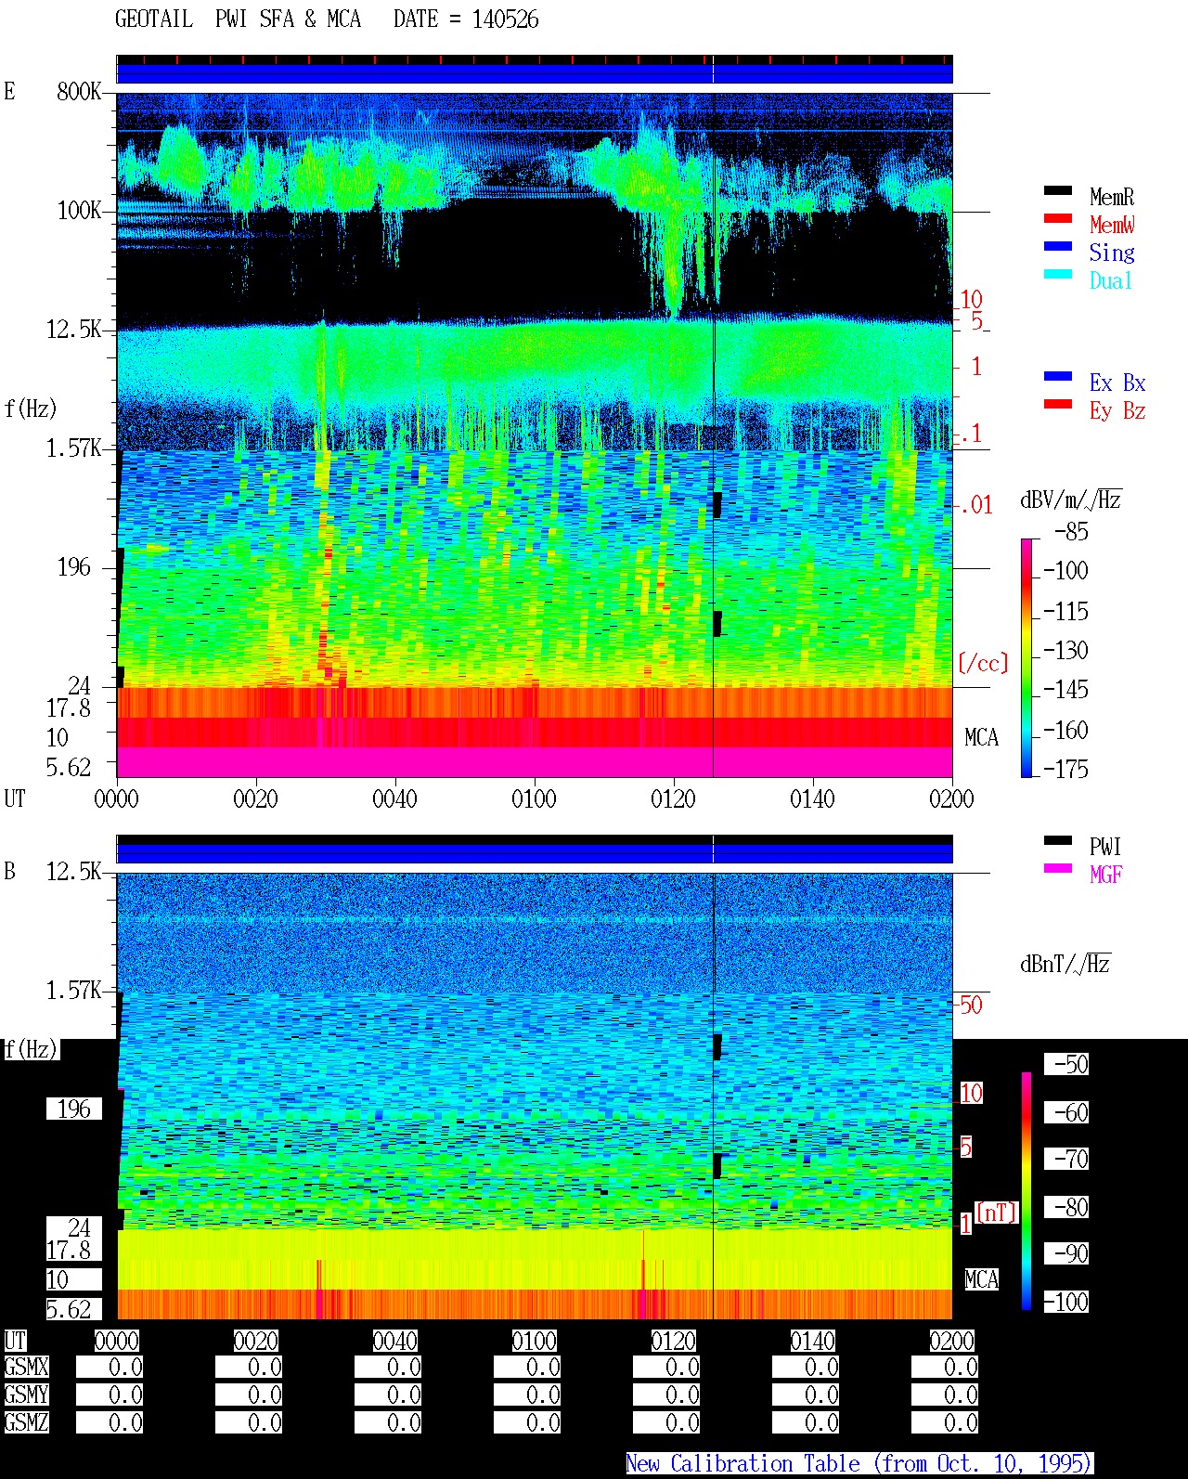Click the red MemW legend swatch

(1058, 218)
